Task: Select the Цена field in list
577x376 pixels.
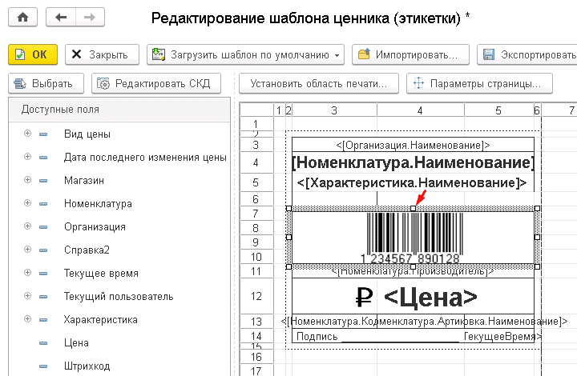Action: click(76, 342)
